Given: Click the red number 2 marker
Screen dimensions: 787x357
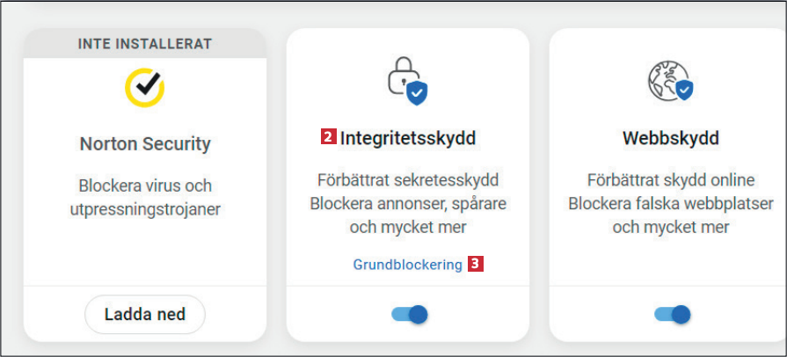Looking at the screenshot, I should (x=327, y=138).
